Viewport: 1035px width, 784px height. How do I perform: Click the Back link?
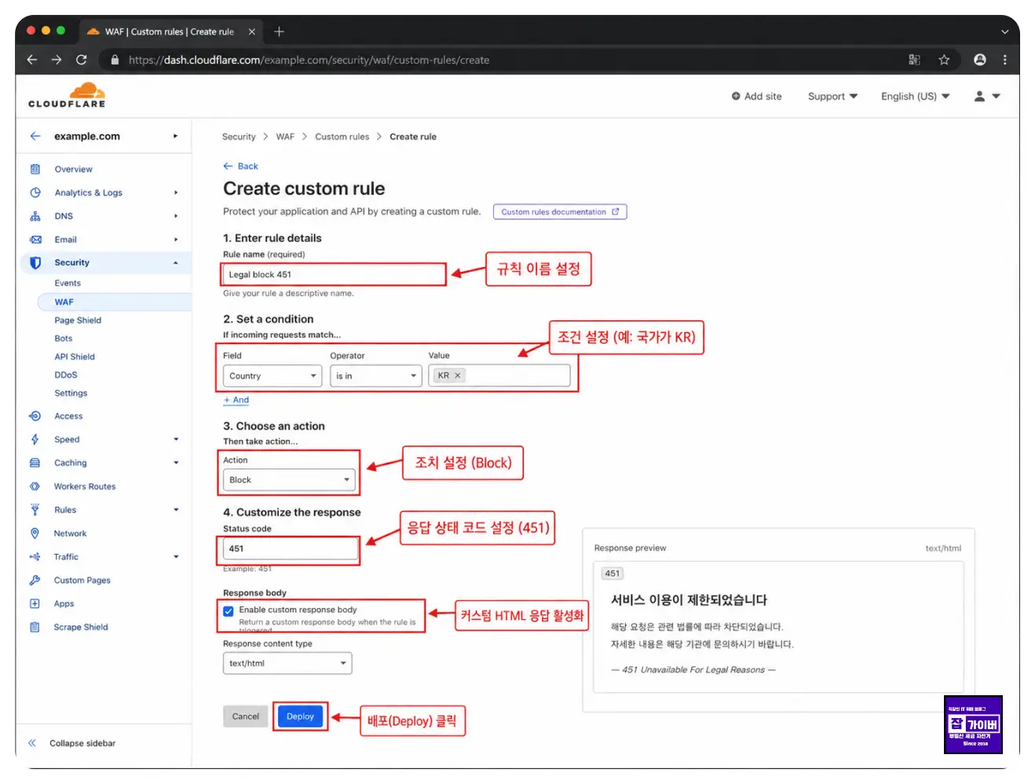pos(241,167)
